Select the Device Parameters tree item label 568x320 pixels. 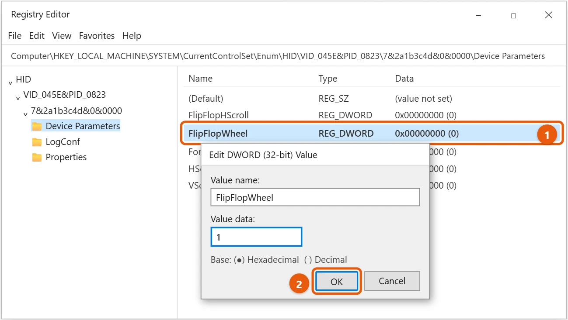pyautogui.click(x=83, y=126)
